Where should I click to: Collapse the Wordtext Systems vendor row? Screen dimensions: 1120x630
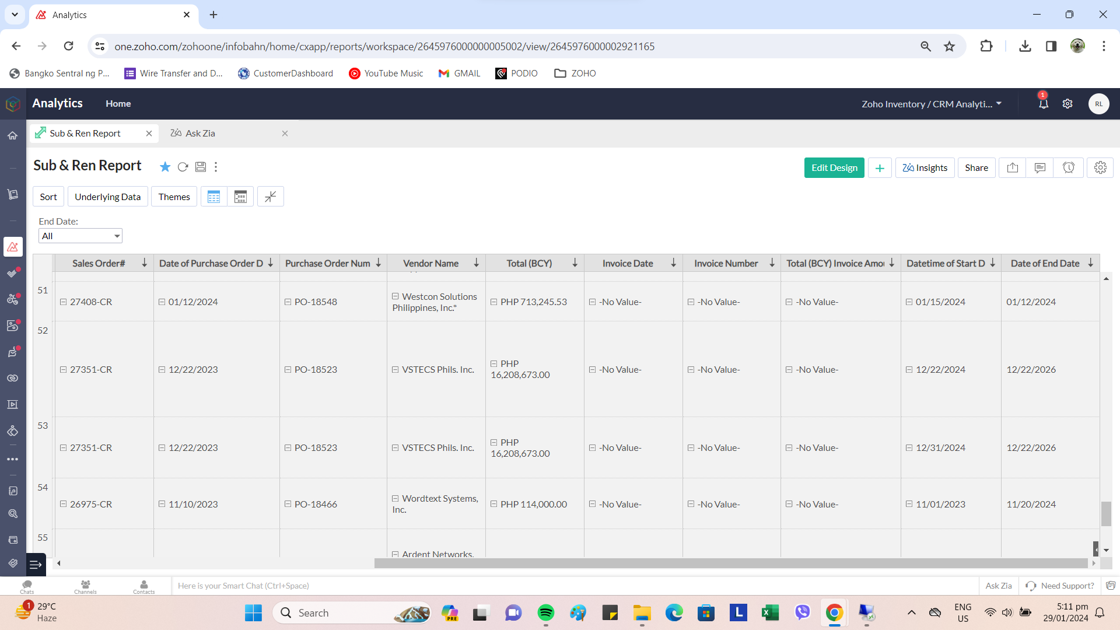[x=395, y=499]
